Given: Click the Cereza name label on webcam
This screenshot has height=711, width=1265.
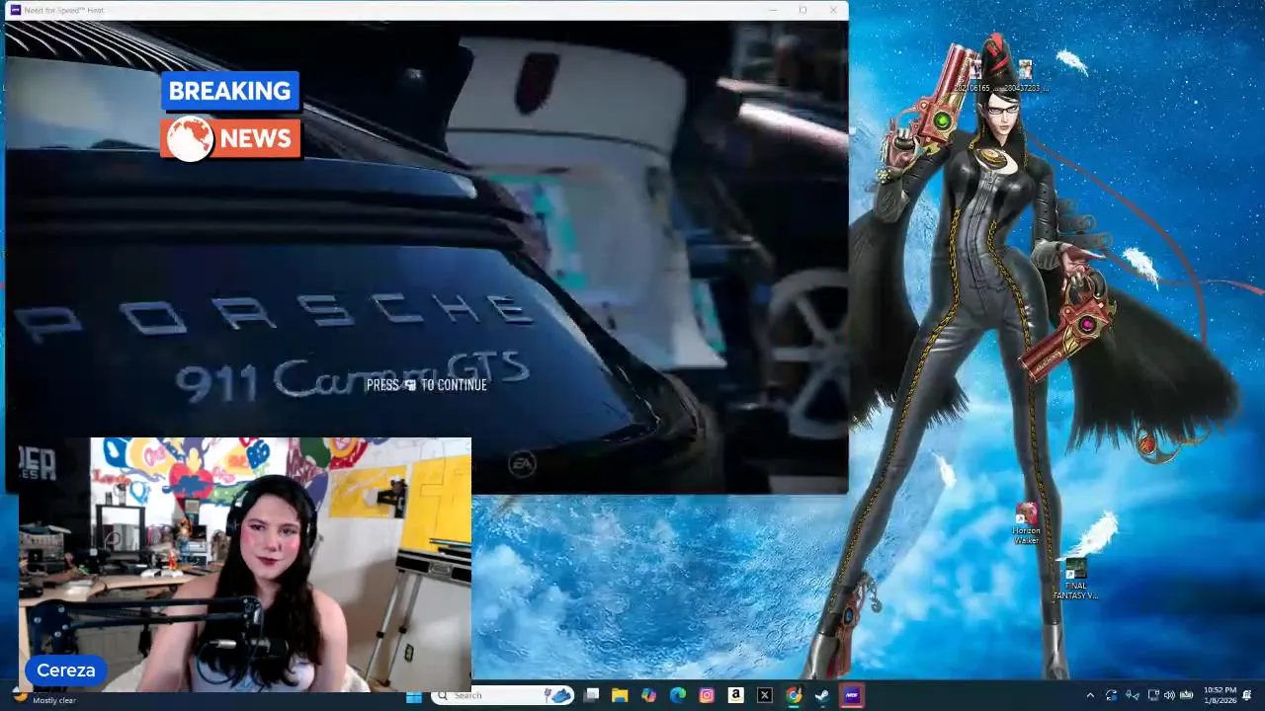Looking at the screenshot, I should (65, 671).
